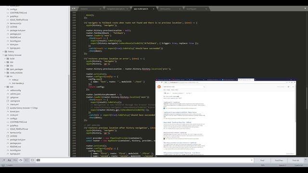Open the .npmignore file
This screenshot has width=308, height=173.
click(15, 101)
